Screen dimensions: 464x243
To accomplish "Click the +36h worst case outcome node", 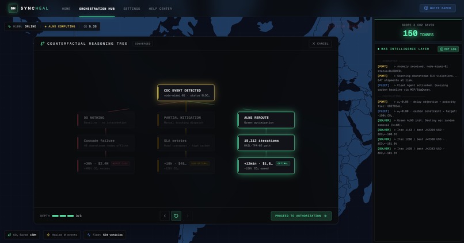I will coord(106,165).
